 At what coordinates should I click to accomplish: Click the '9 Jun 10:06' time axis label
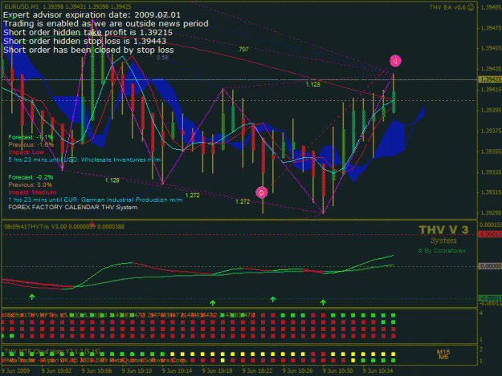click(x=96, y=370)
